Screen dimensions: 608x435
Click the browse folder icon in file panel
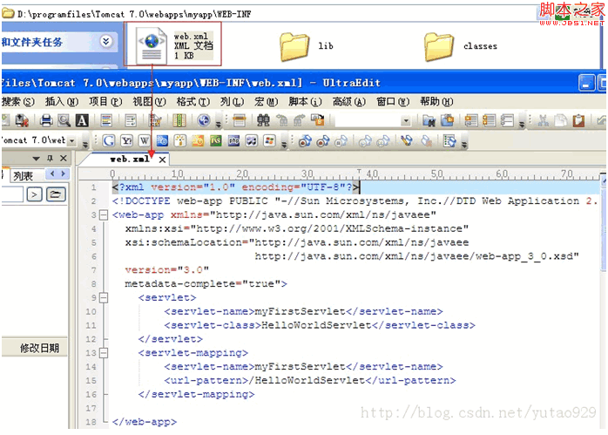[57, 194]
